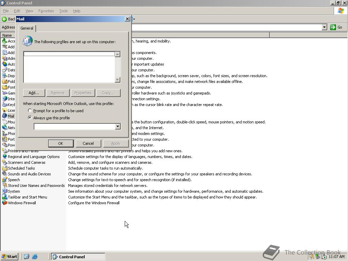Click the Control Panel taskbar button
Image resolution: width=348 pixels, height=261 pixels.
78,257
